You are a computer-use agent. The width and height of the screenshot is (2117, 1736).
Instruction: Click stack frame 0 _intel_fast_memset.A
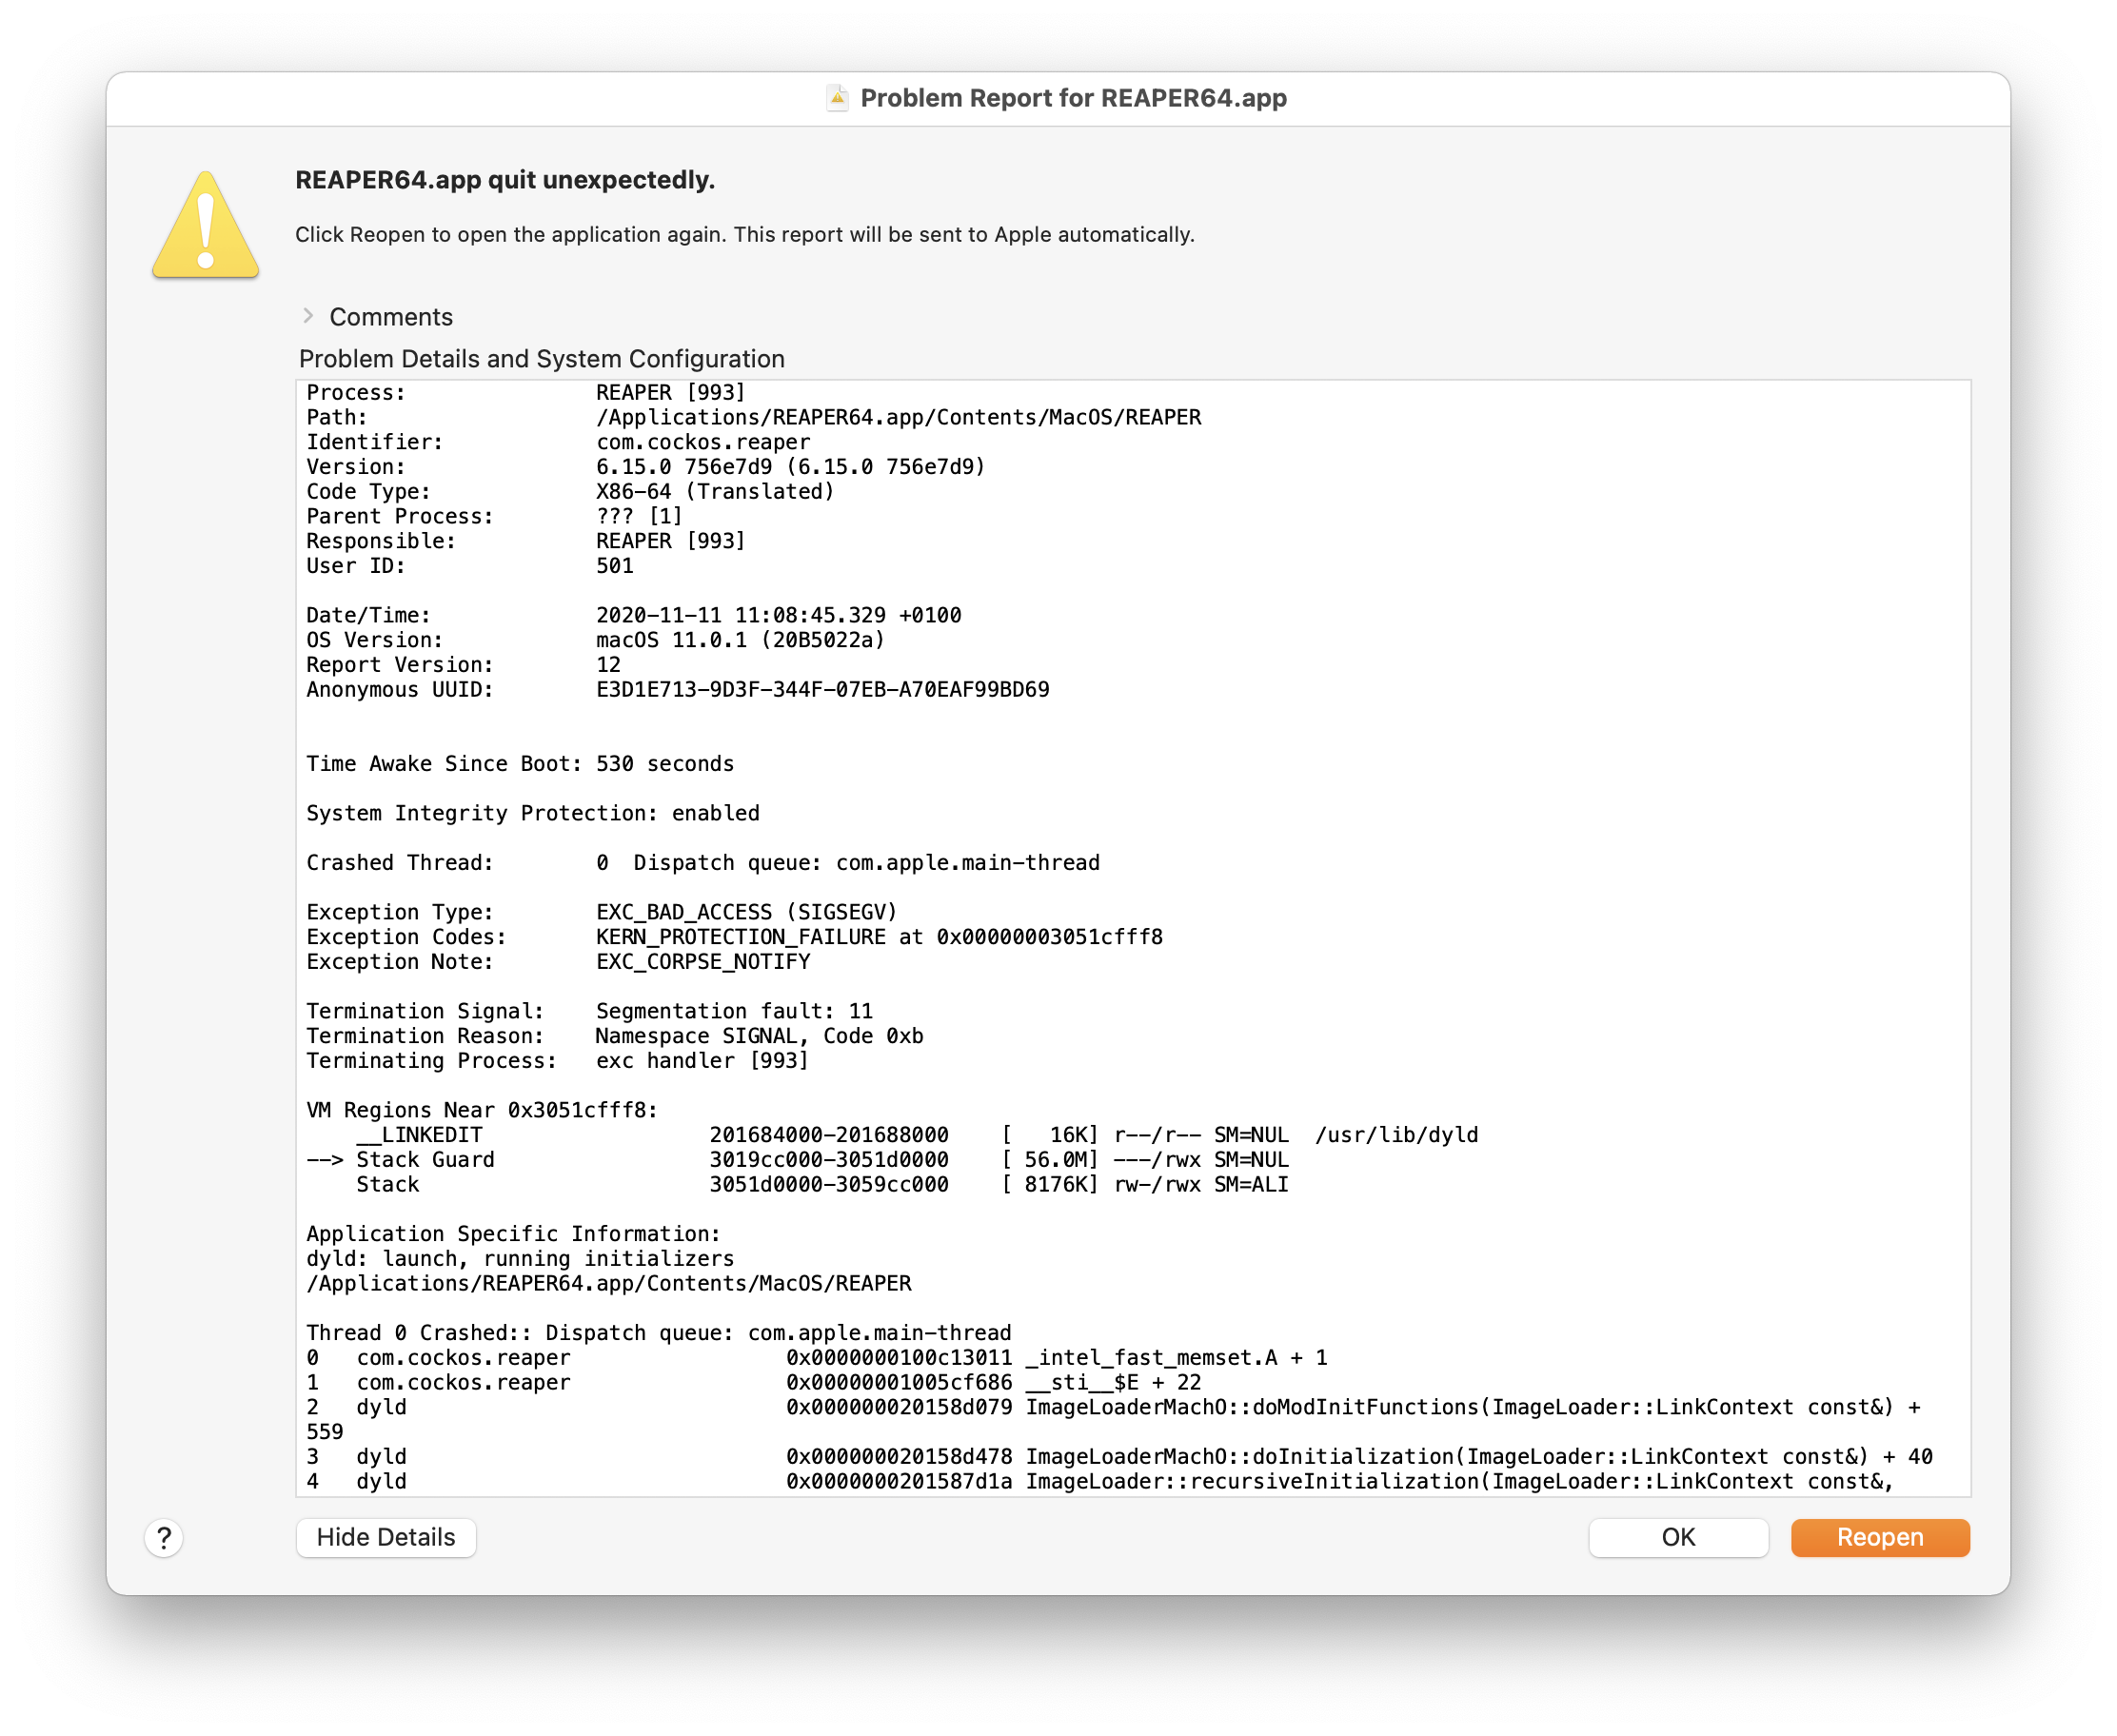(817, 1358)
